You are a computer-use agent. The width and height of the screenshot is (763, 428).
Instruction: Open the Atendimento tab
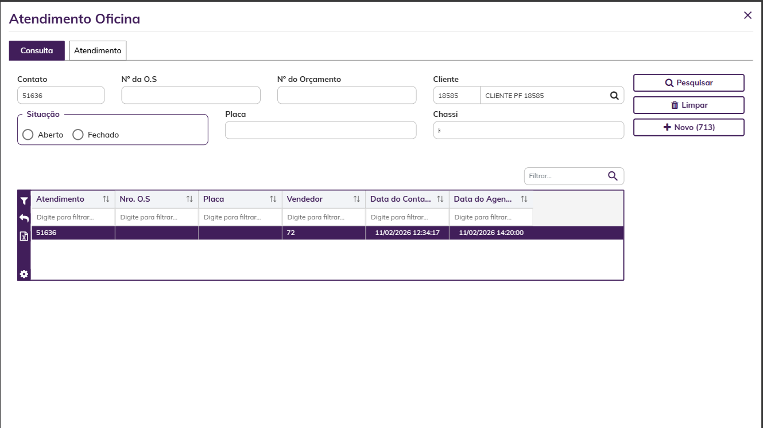(x=98, y=50)
